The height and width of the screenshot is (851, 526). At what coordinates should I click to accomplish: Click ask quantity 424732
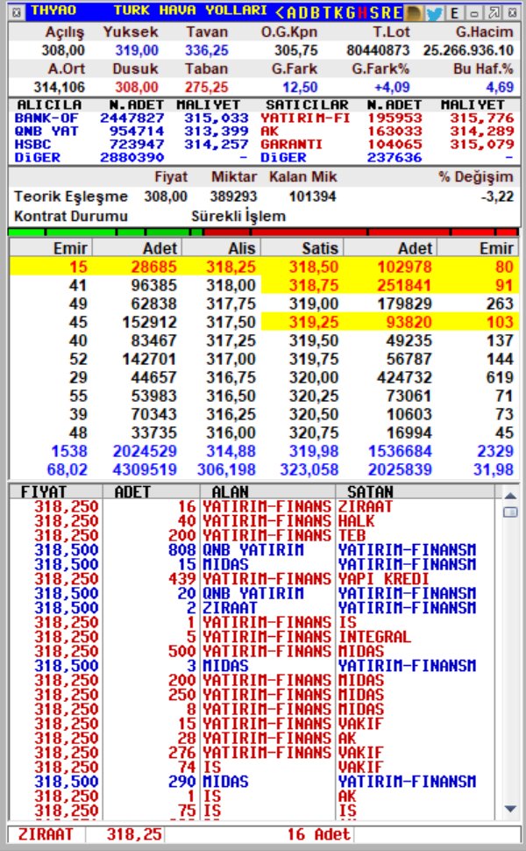click(404, 377)
